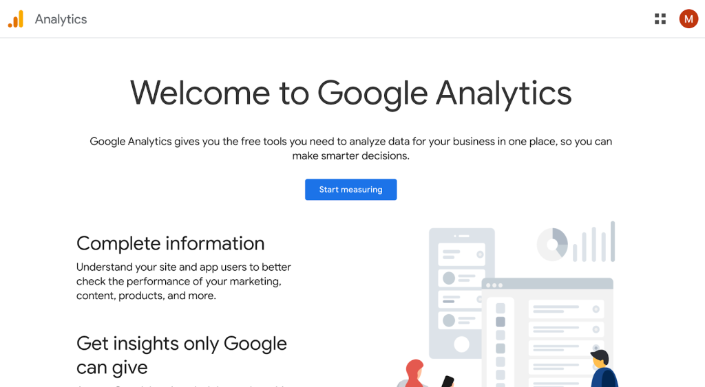
Task: Click the browser window mockup illustration
Action: coord(547,330)
